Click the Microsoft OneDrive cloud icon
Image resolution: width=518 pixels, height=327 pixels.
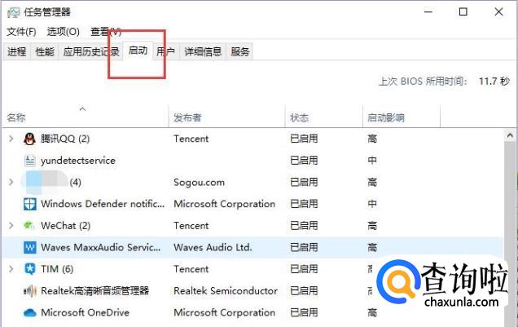pyautogui.click(x=30, y=312)
